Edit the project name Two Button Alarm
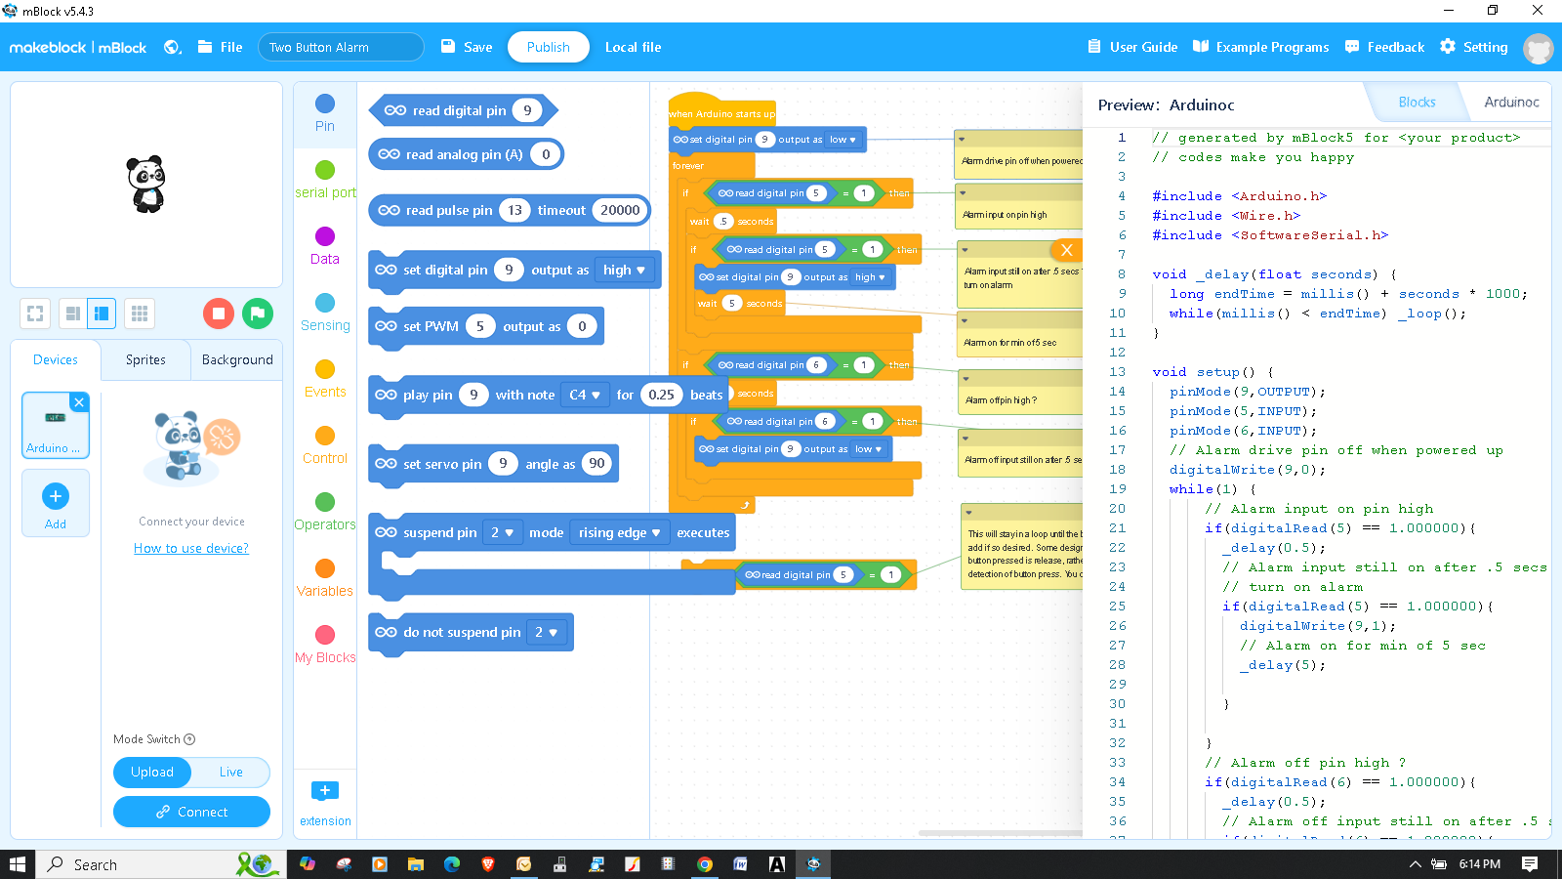This screenshot has width=1562, height=879. [x=341, y=47]
